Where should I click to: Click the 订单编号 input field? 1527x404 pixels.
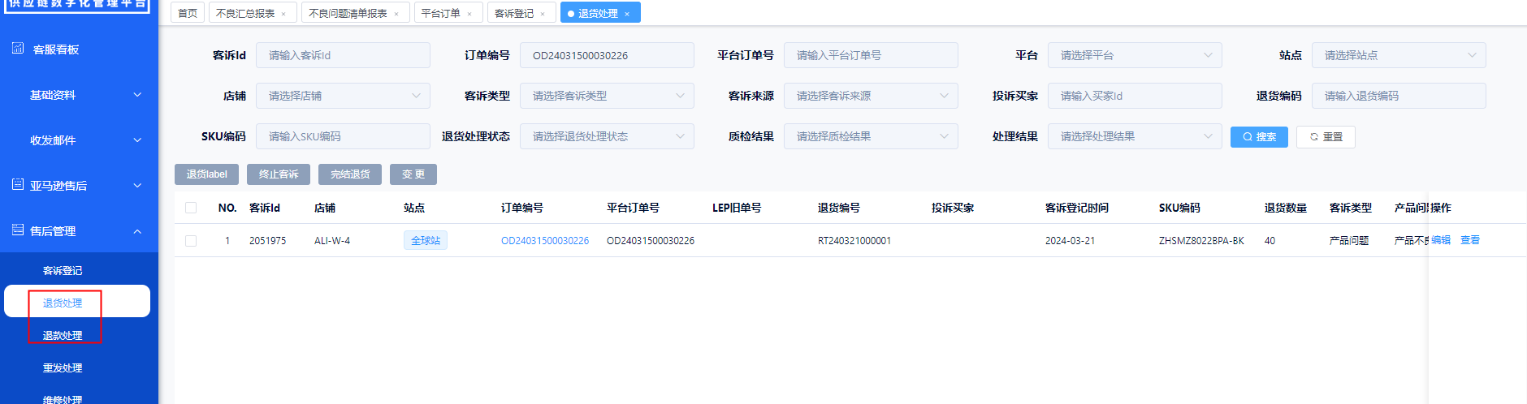(x=607, y=55)
